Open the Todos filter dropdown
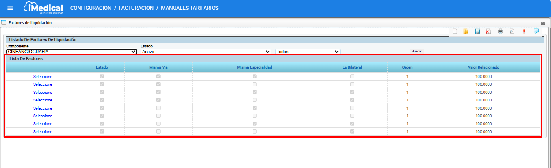The height and width of the screenshot is (168, 551). coord(308,52)
